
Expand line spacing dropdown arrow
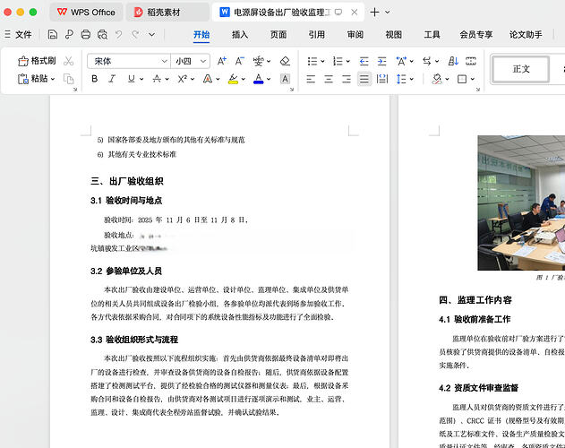tap(412, 79)
